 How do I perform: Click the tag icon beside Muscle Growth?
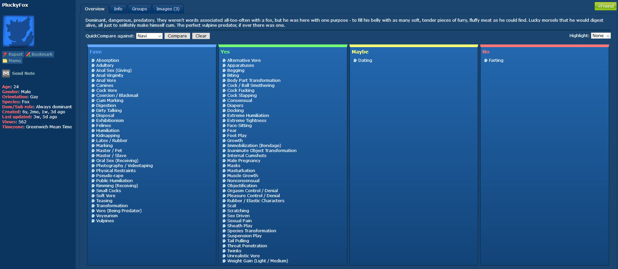pos(224,176)
